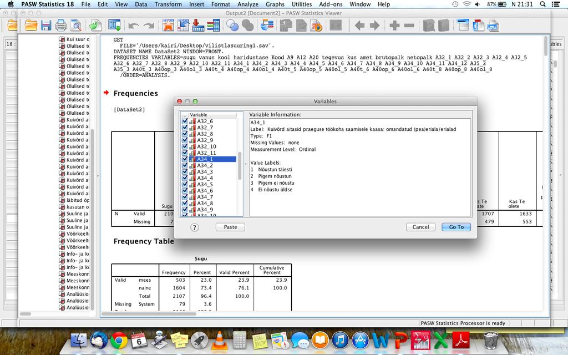Image resolution: width=568 pixels, height=355 pixels.
Task: Open Print Preview with the magnifier page icon
Action: 76,26
